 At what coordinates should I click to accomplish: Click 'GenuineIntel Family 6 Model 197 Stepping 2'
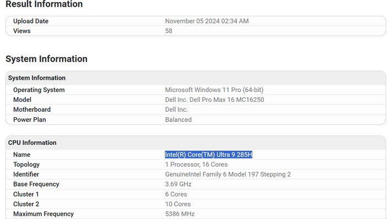click(x=228, y=174)
